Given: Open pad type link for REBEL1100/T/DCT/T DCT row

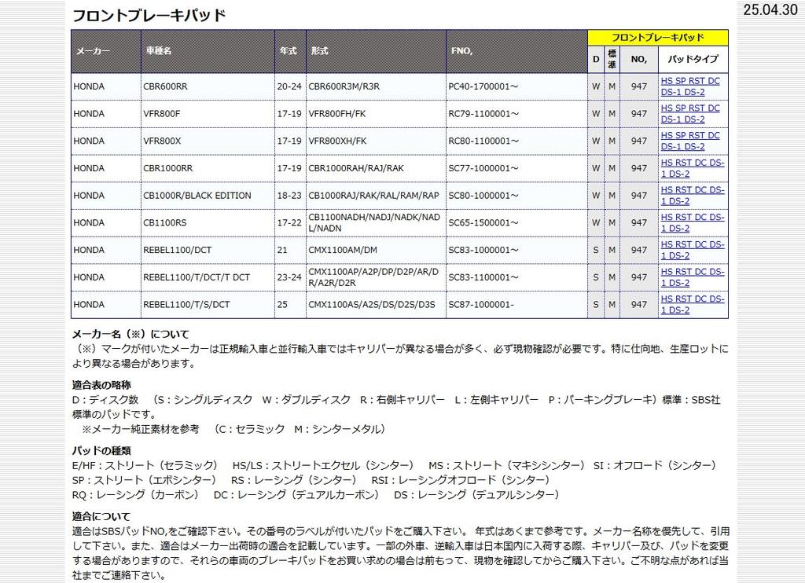Looking at the screenshot, I should pyautogui.click(x=692, y=277).
